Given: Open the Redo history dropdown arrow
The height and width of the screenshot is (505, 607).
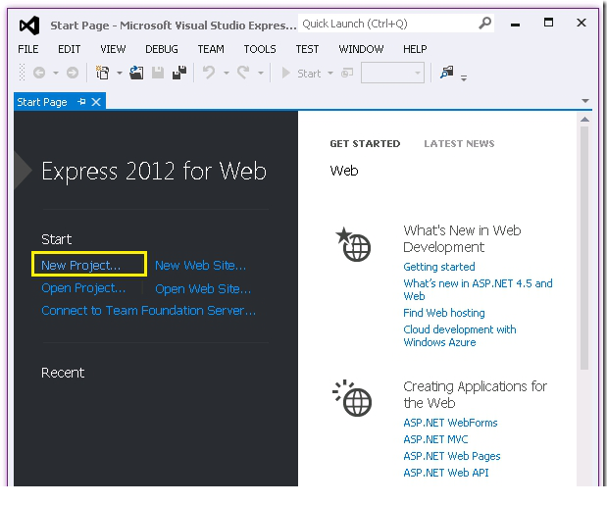Looking at the screenshot, I should 261,73.
